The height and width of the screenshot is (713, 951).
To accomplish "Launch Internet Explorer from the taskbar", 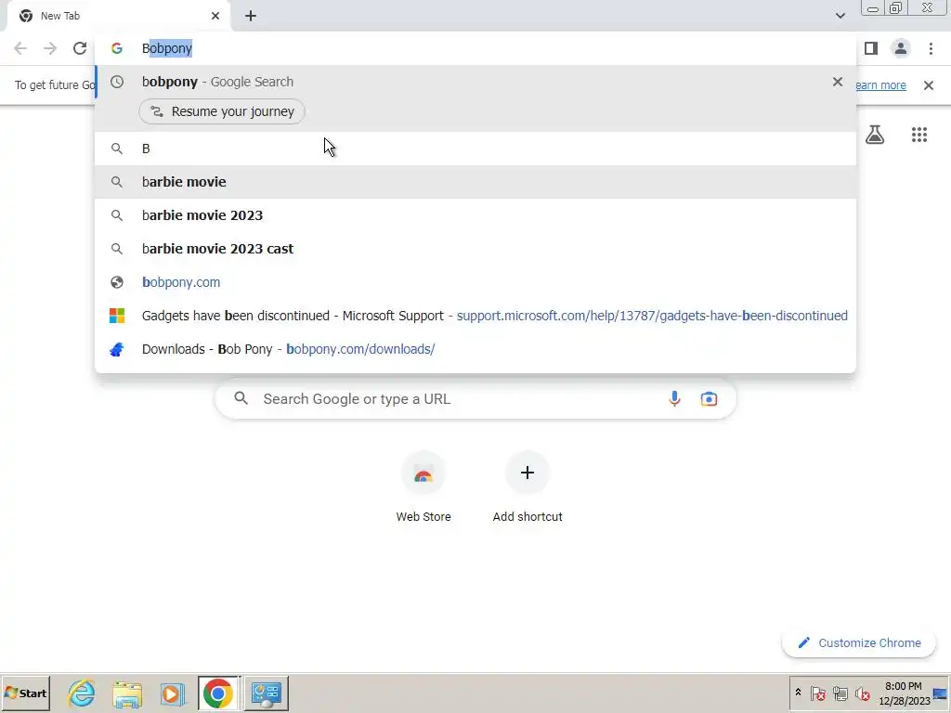I will 82,693.
